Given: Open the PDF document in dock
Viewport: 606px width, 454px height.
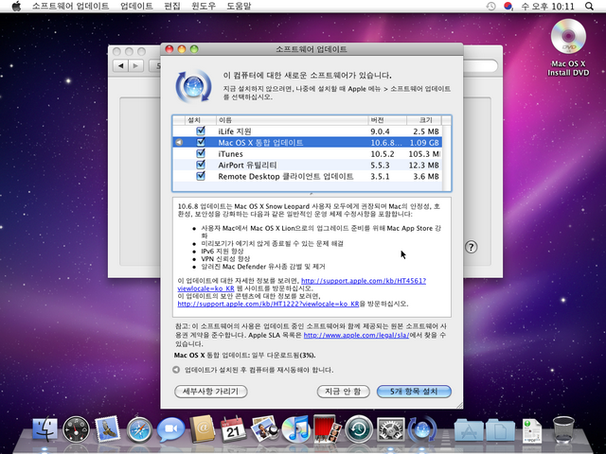Looking at the screenshot, I should [x=532, y=430].
